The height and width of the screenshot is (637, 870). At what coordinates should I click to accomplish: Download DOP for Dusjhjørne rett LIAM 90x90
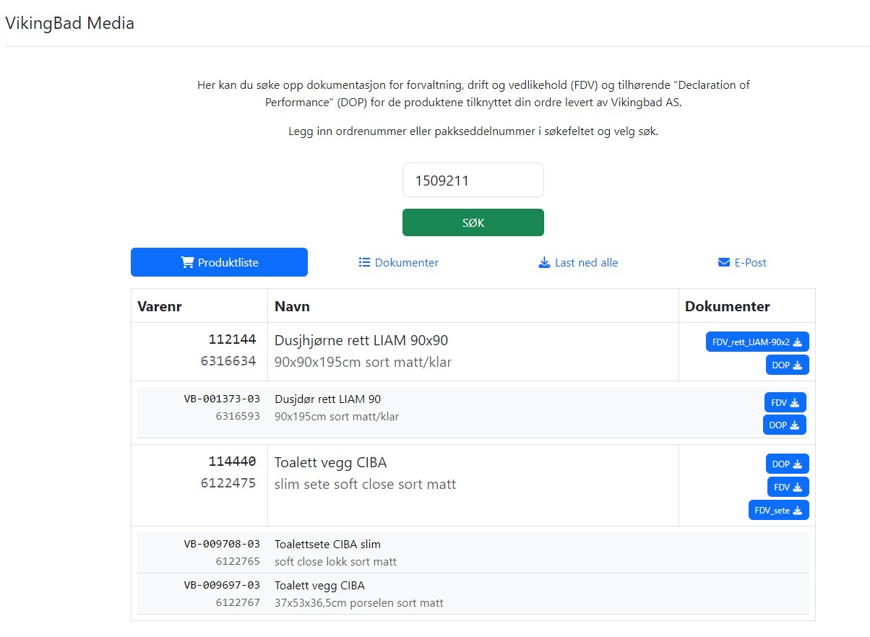[787, 365]
